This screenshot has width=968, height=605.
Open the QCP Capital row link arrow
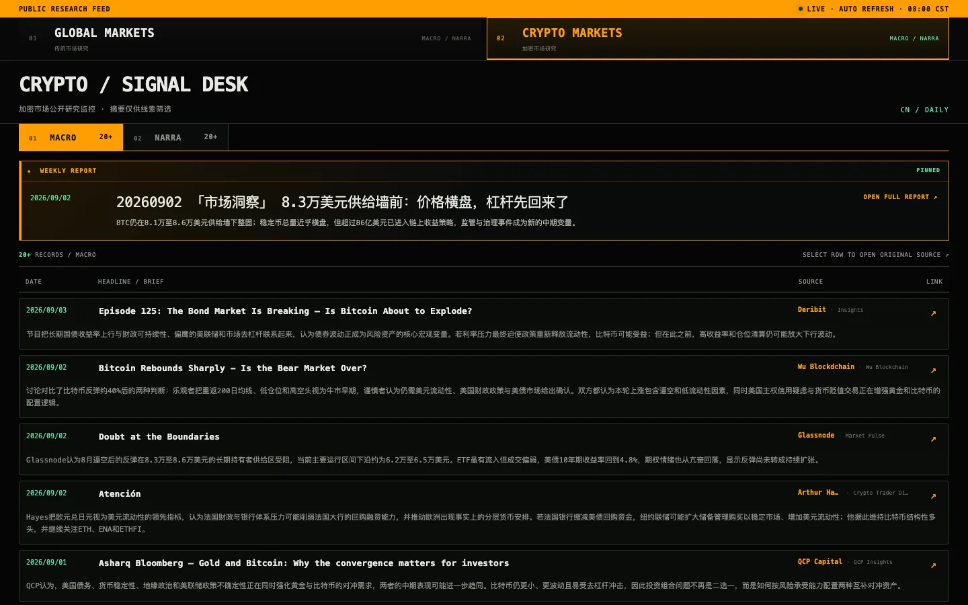point(933,565)
